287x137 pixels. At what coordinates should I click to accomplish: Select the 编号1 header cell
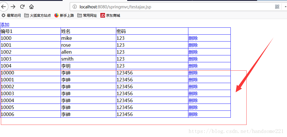[31, 31]
